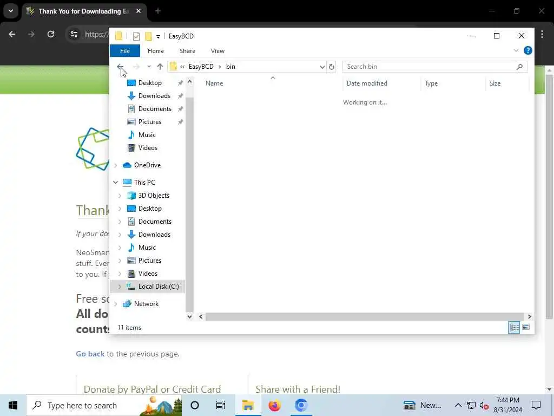Expand the Local Disk (C:) node
Screen dimensions: 554x416
120,287
